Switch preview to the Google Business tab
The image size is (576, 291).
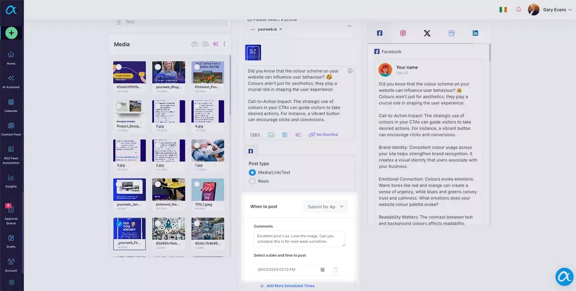coord(451,33)
